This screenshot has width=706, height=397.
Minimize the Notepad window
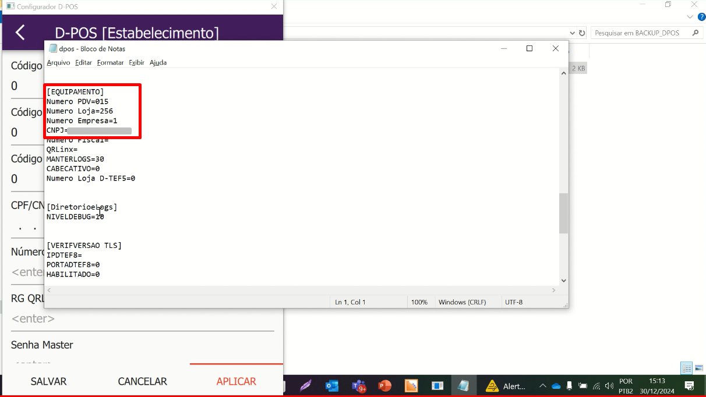tap(503, 48)
